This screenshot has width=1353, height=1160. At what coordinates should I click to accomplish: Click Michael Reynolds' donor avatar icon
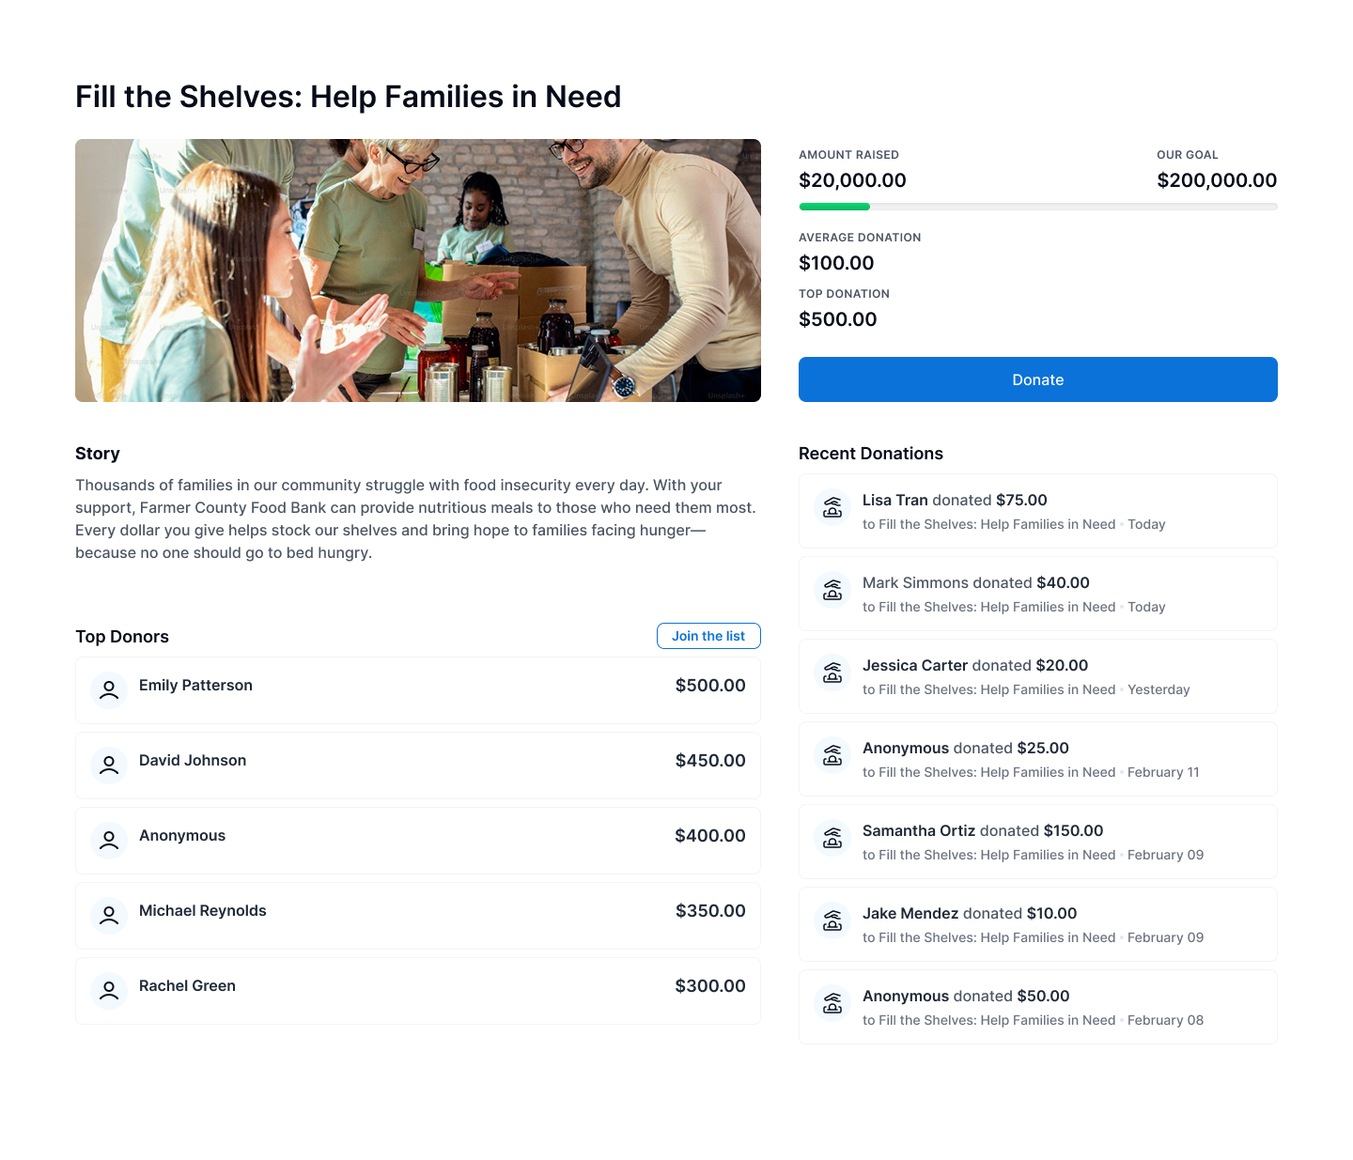[109, 916]
